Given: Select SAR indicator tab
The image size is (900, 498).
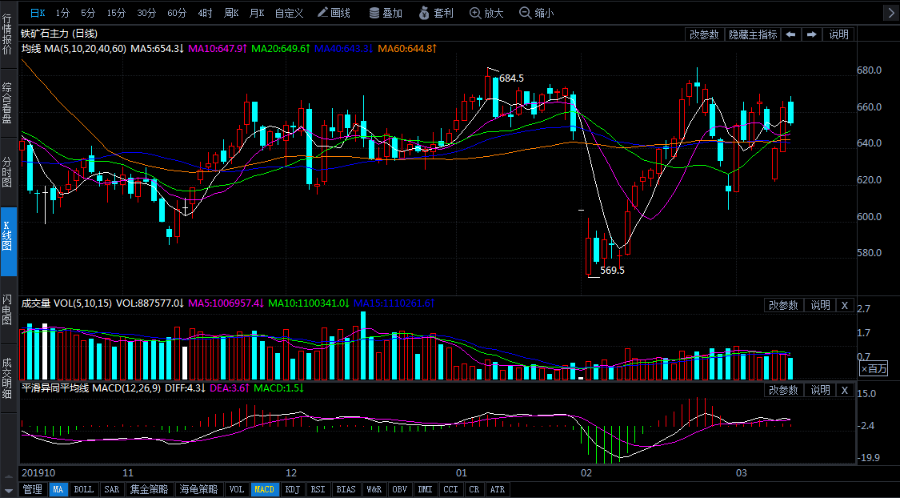Looking at the screenshot, I should click(x=112, y=489).
